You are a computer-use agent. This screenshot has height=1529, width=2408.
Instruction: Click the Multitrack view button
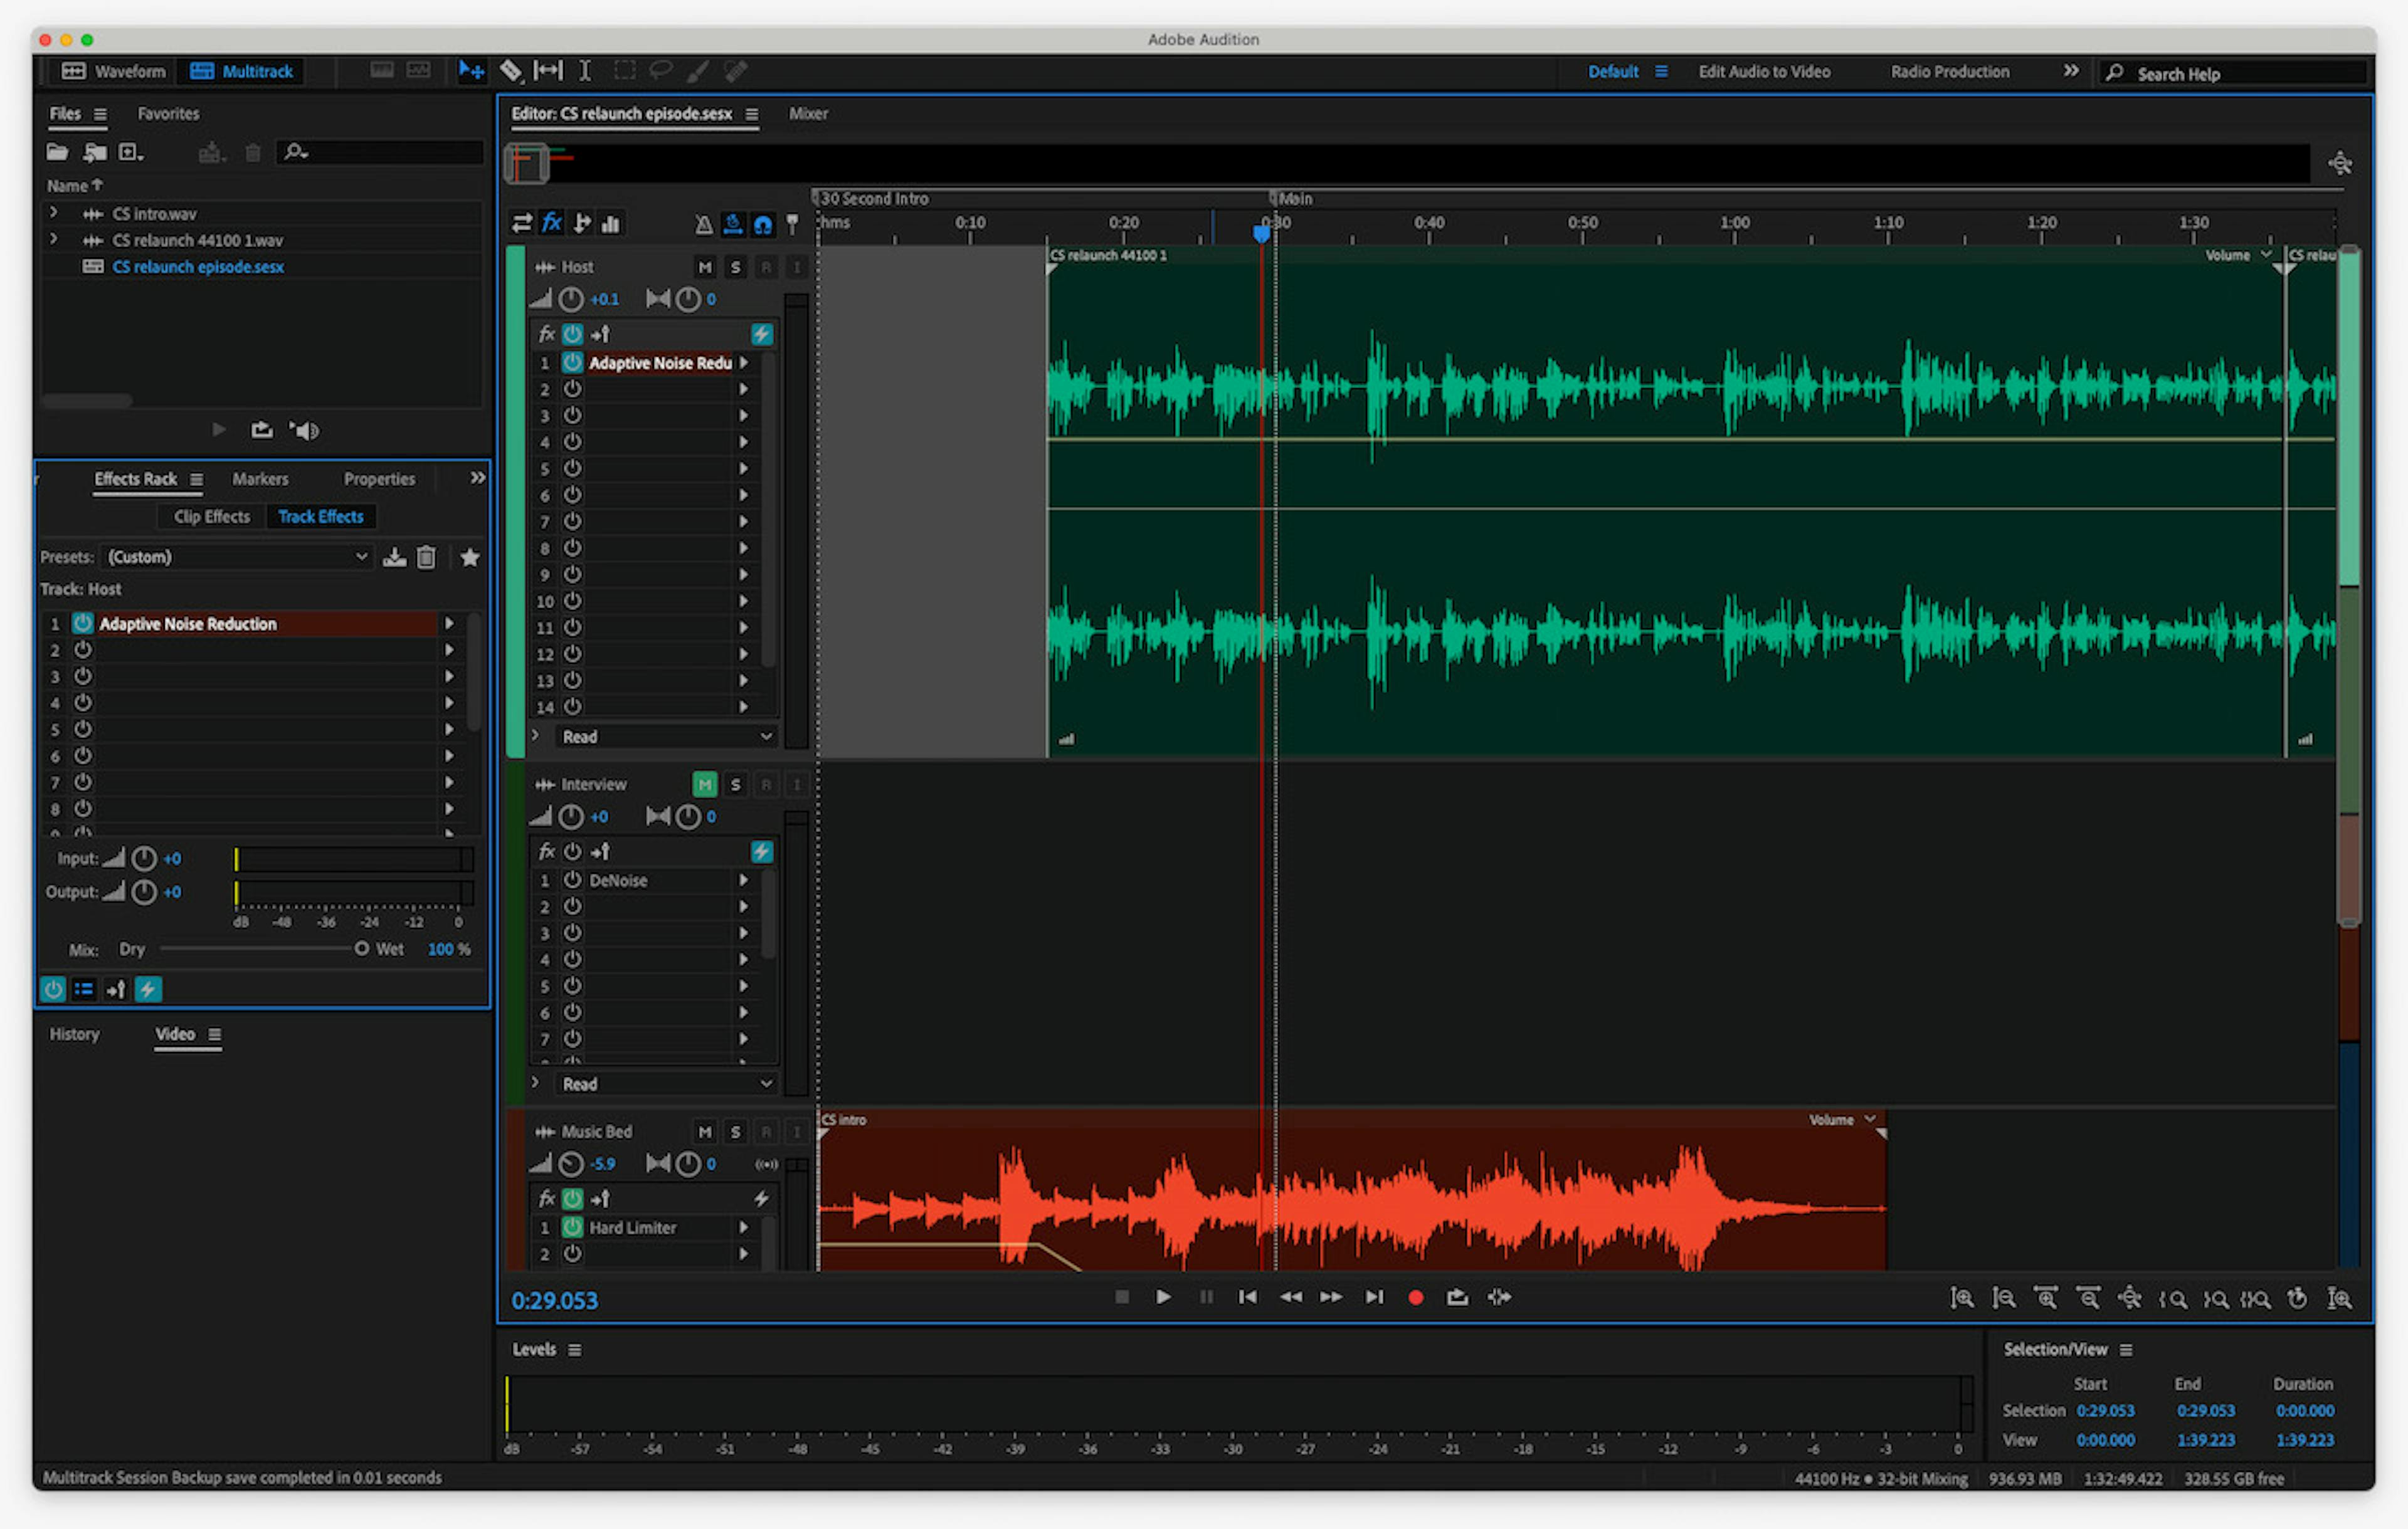pyautogui.click(x=242, y=71)
